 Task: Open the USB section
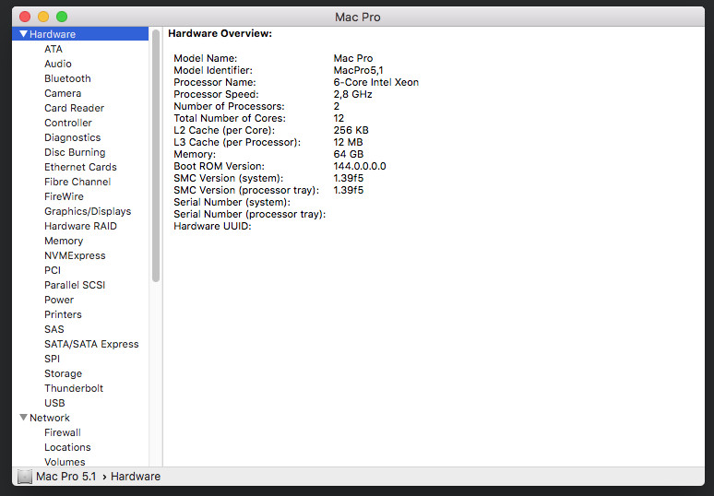click(54, 403)
